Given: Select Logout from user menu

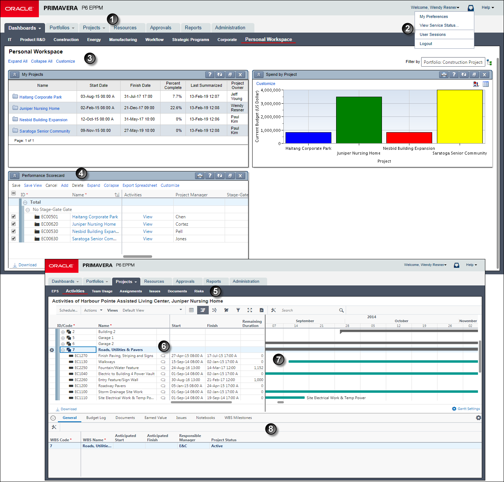Looking at the screenshot, I should click(426, 44).
